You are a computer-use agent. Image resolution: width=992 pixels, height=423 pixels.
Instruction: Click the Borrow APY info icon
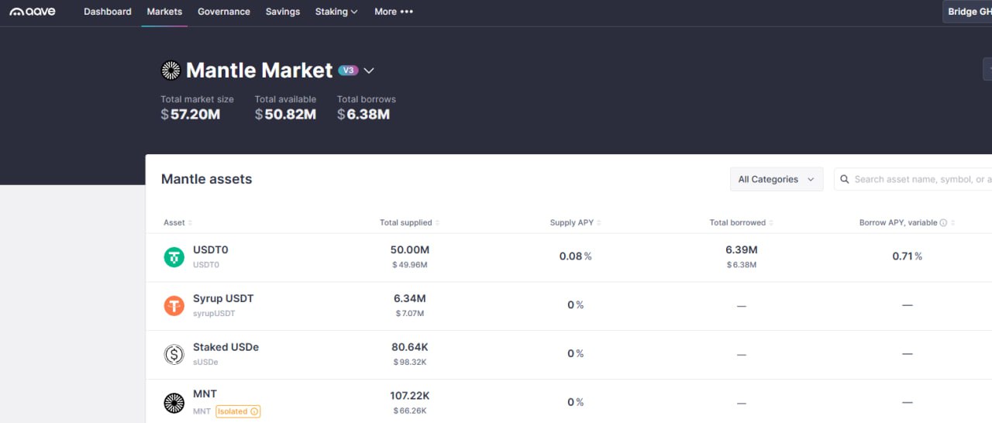point(943,223)
